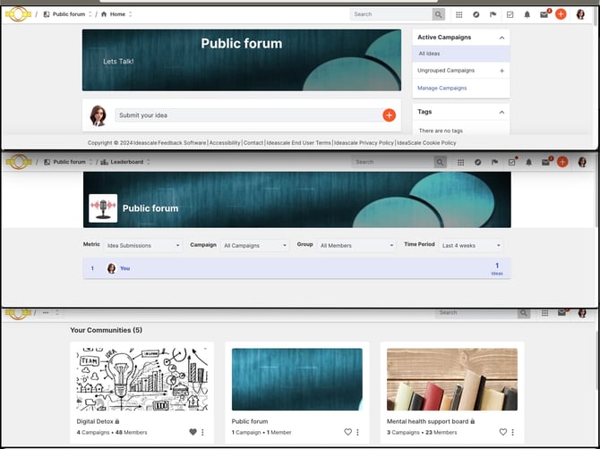Open the three-dot menu on the Digital Detox card
The height and width of the screenshot is (449, 600).
202,432
